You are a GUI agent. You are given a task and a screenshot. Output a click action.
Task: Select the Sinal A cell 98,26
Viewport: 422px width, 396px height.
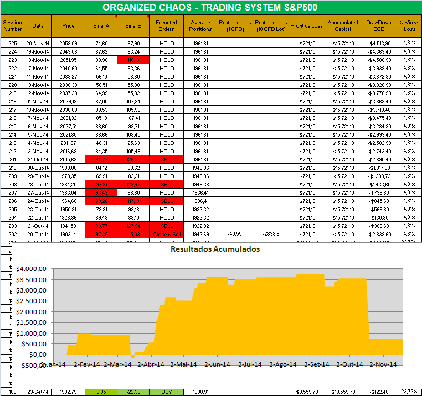pos(101,201)
